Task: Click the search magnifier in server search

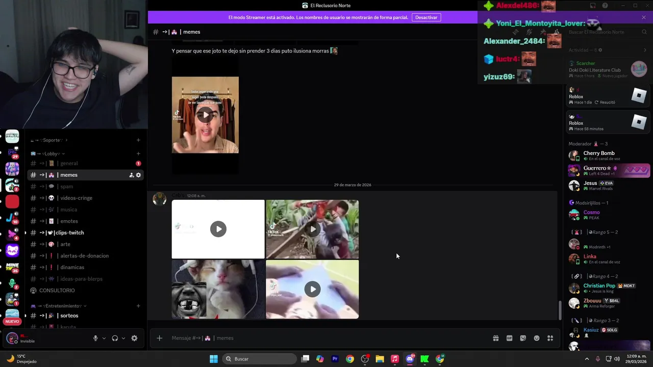Action: (644, 32)
